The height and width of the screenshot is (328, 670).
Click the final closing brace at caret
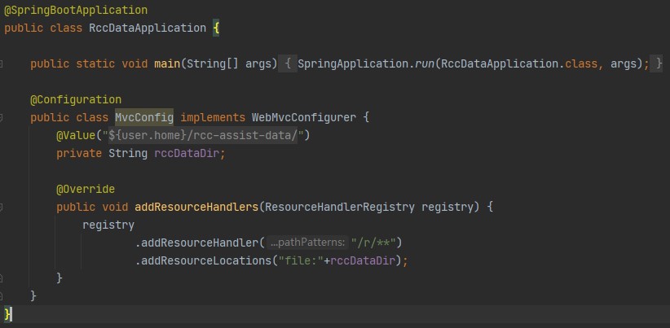[x=8, y=313]
